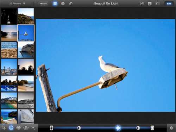The height and width of the screenshot is (132, 176).
Task: Select the sunlit beach cove thumbnail
Action: (x=9, y=33)
